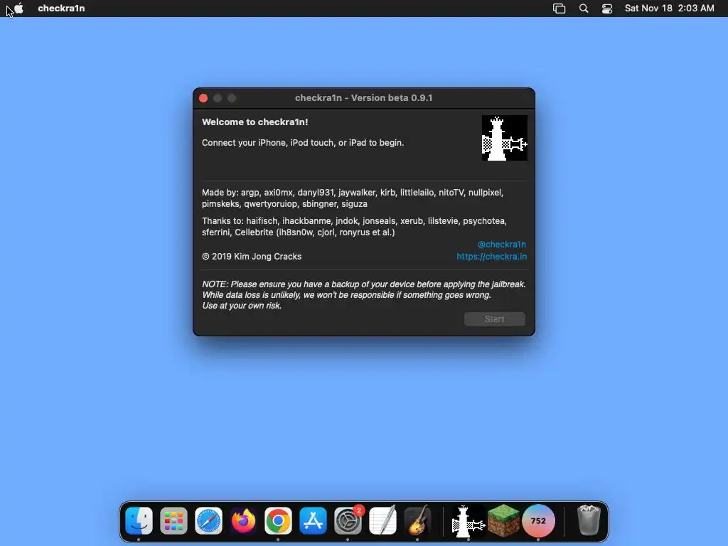Image resolution: width=728 pixels, height=546 pixels.
Task: Launch GarageBand from the Dock
Action: click(417, 520)
